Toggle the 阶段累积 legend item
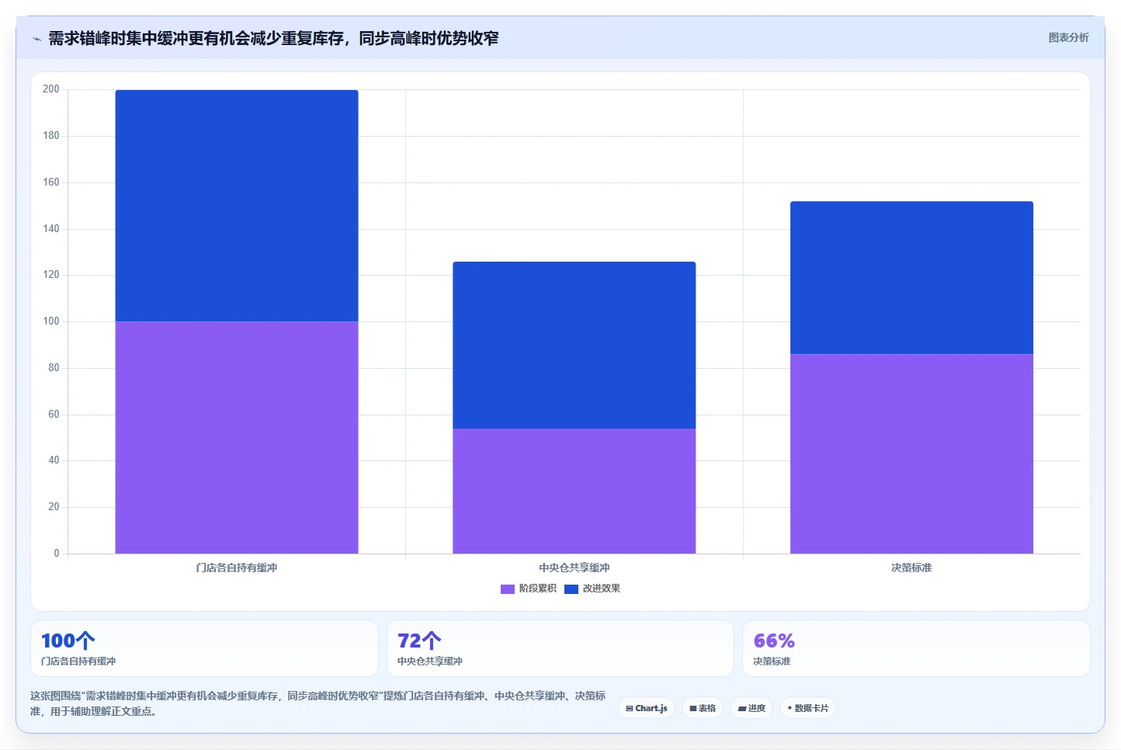This screenshot has width=1121, height=750. pyautogui.click(x=529, y=589)
